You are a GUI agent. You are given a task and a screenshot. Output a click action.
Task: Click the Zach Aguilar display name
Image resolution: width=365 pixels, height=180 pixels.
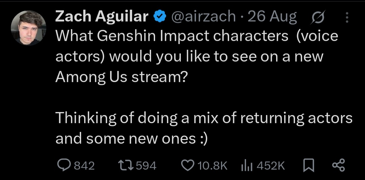[102, 16]
